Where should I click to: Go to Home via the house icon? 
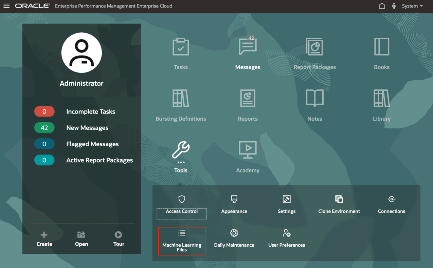tap(382, 6)
